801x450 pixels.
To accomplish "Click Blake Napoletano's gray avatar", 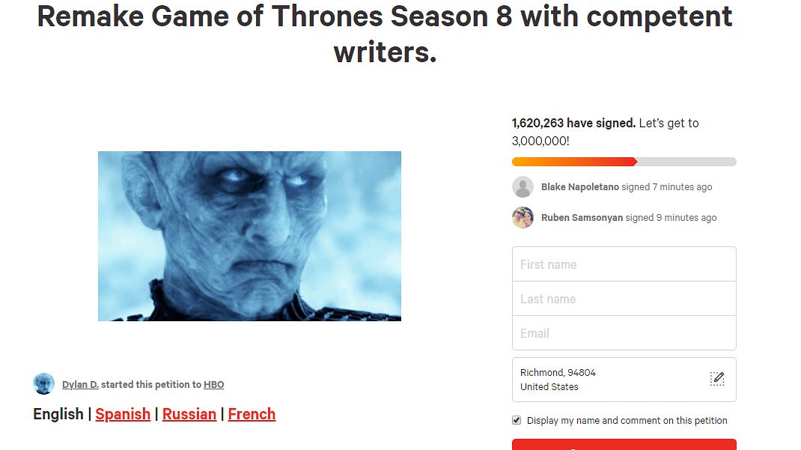I will 523,187.
